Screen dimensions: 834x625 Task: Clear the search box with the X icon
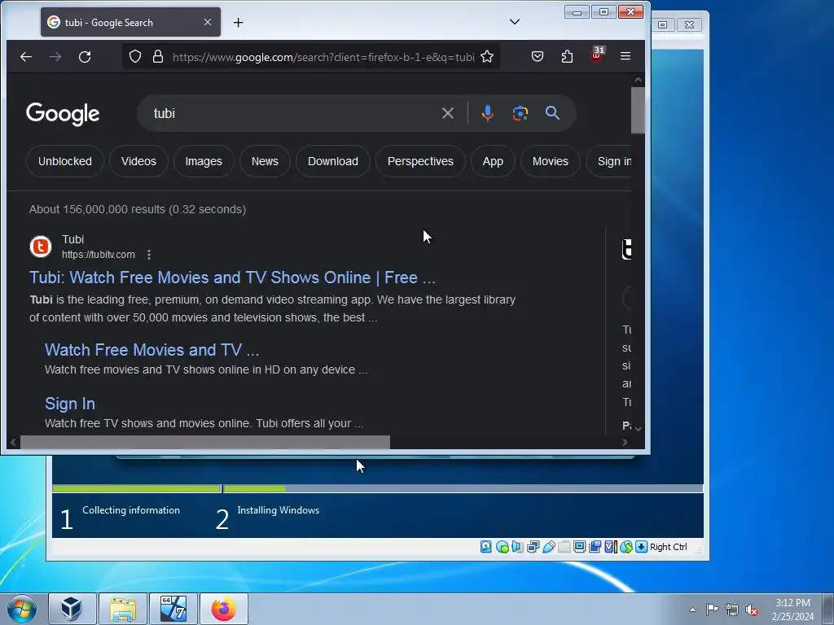pyautogui.click(x=448, y=113)
